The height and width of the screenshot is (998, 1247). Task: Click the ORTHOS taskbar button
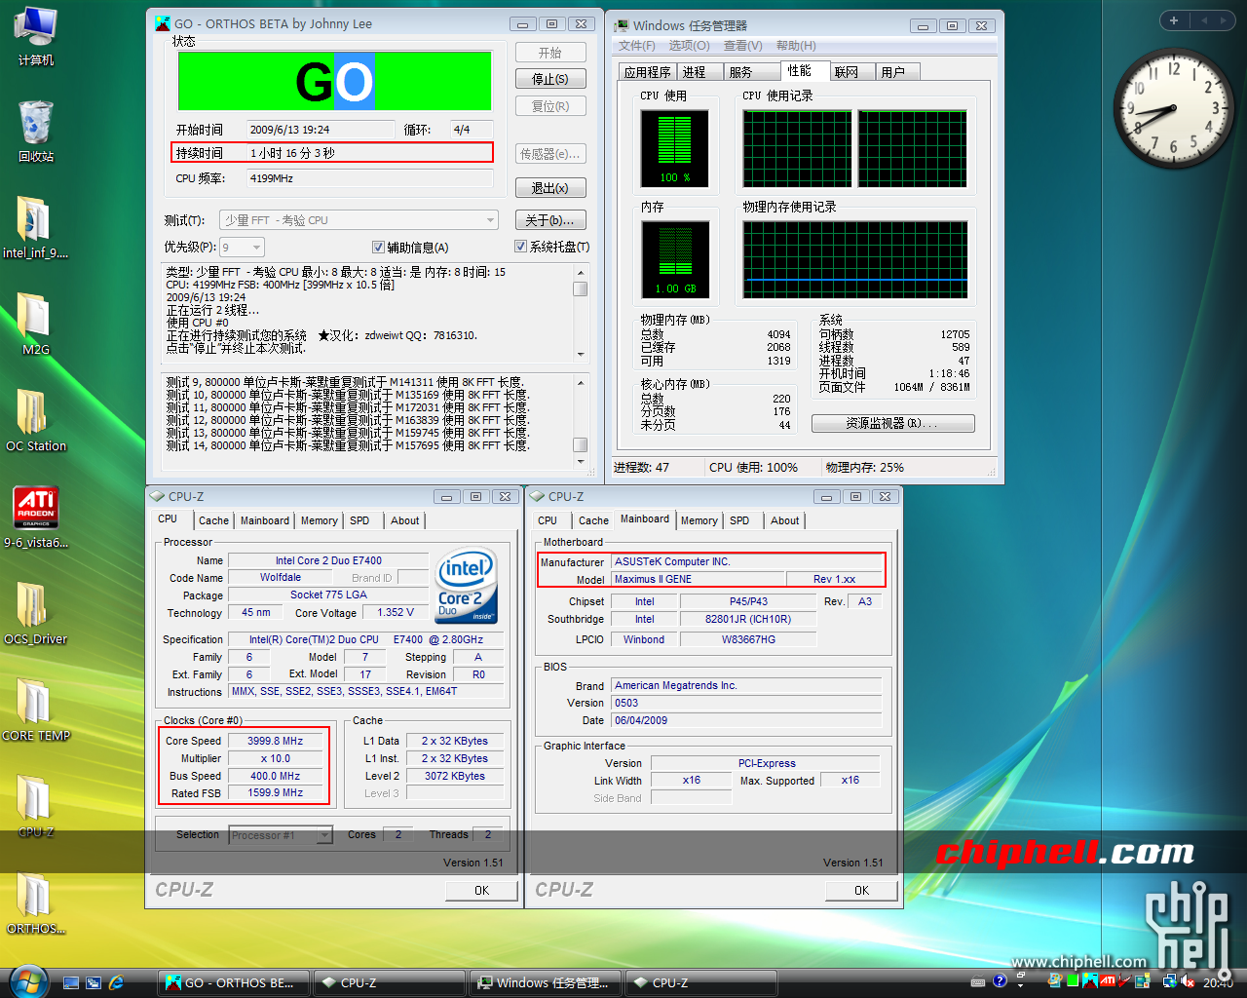tap(234, 983)
